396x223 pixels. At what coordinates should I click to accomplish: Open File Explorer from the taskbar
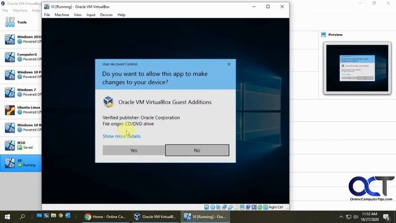tap(53, 216)
